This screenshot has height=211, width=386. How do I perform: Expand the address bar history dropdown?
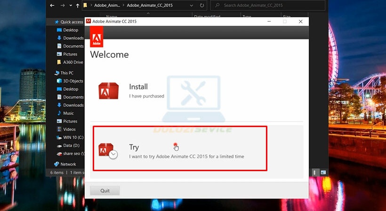coord(192,6)
